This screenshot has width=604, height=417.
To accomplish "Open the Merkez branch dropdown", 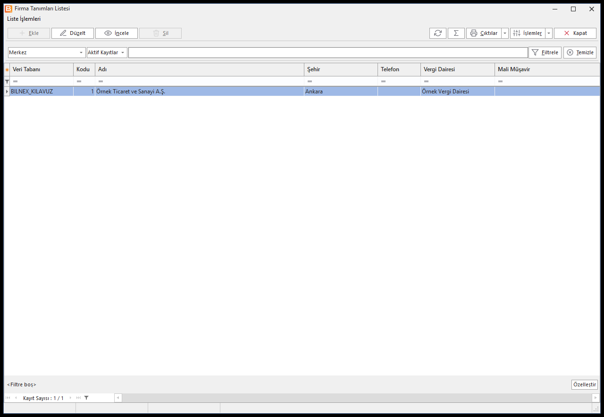I will coord(47,52).
